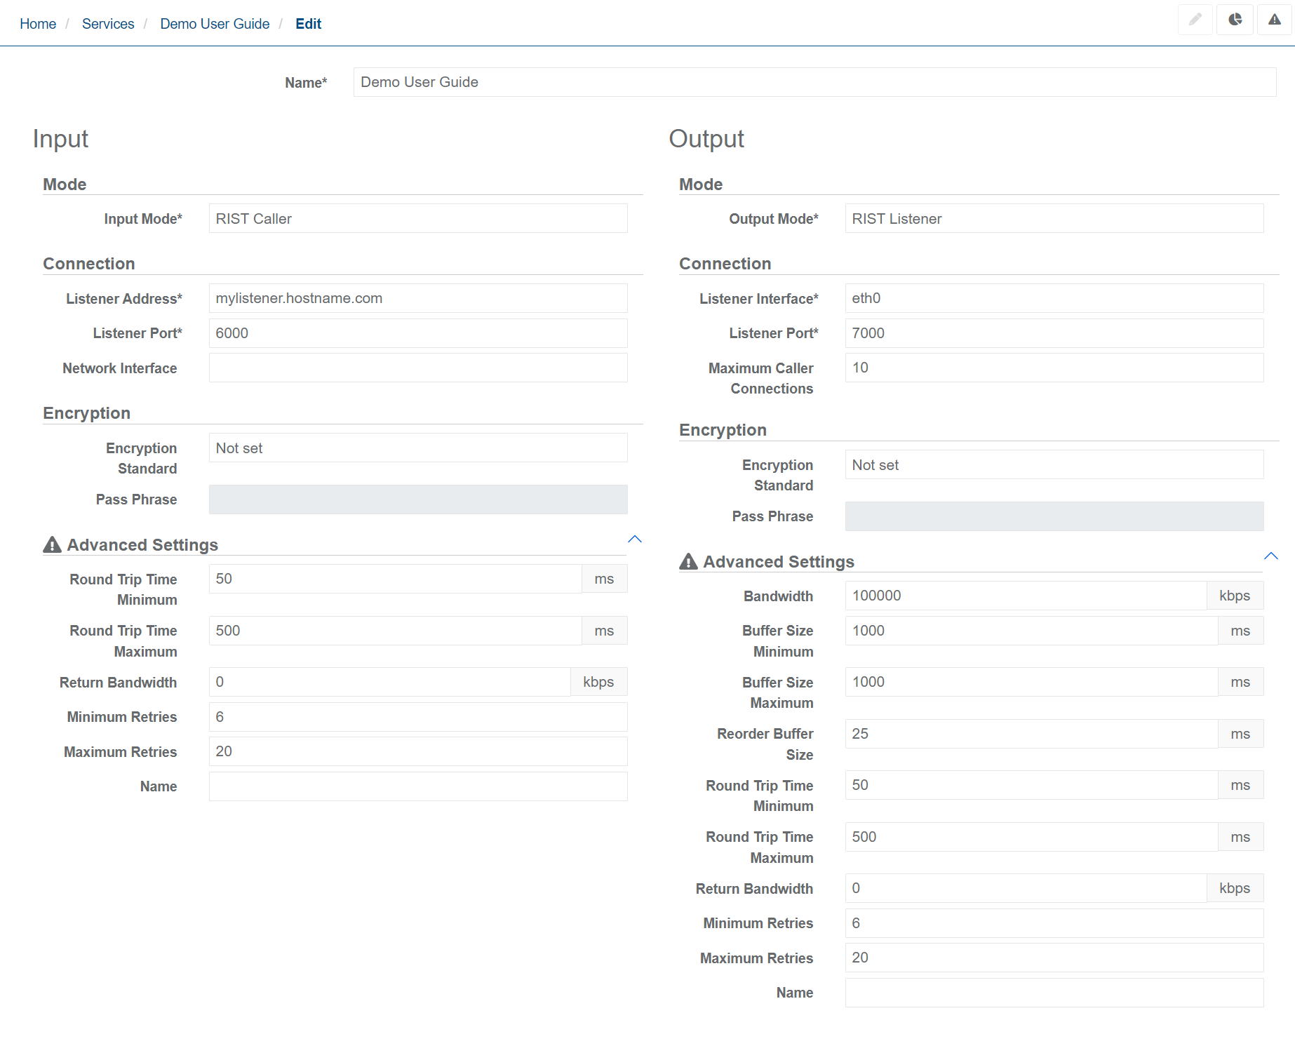Click the Output Bandwidth field

point(1025,596)
